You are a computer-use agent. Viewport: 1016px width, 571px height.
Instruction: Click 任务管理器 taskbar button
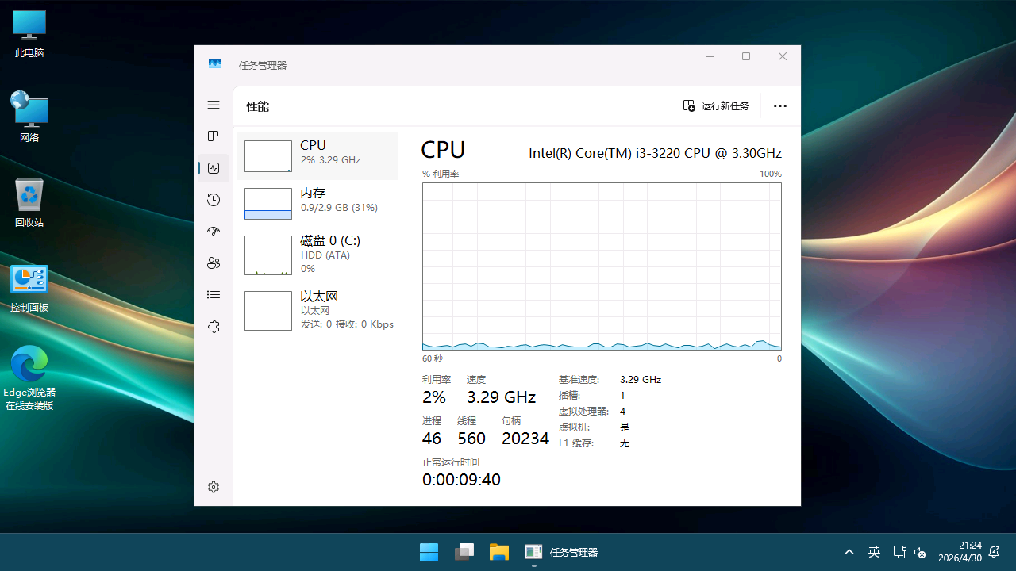pyautogui.click(x=561, y=552)
